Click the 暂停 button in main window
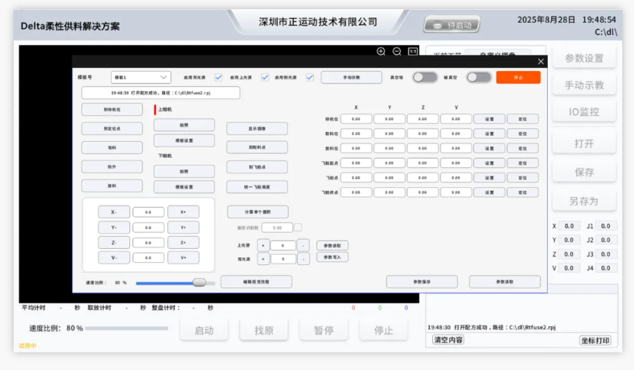Screen dimensions: 634x370 click(x=323, y=330)
